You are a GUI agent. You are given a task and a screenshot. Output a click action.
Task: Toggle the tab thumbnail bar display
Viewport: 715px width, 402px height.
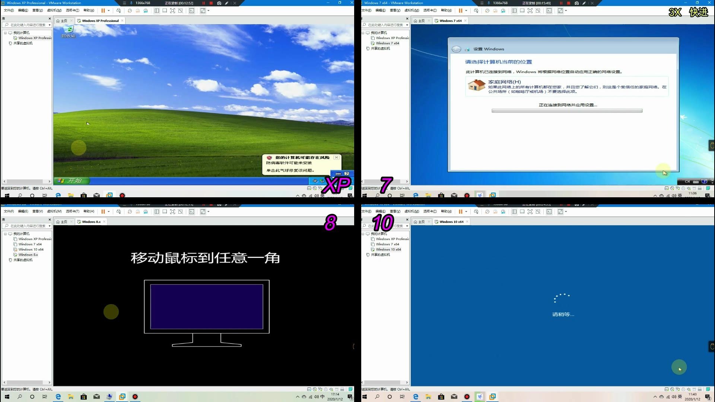164,10
